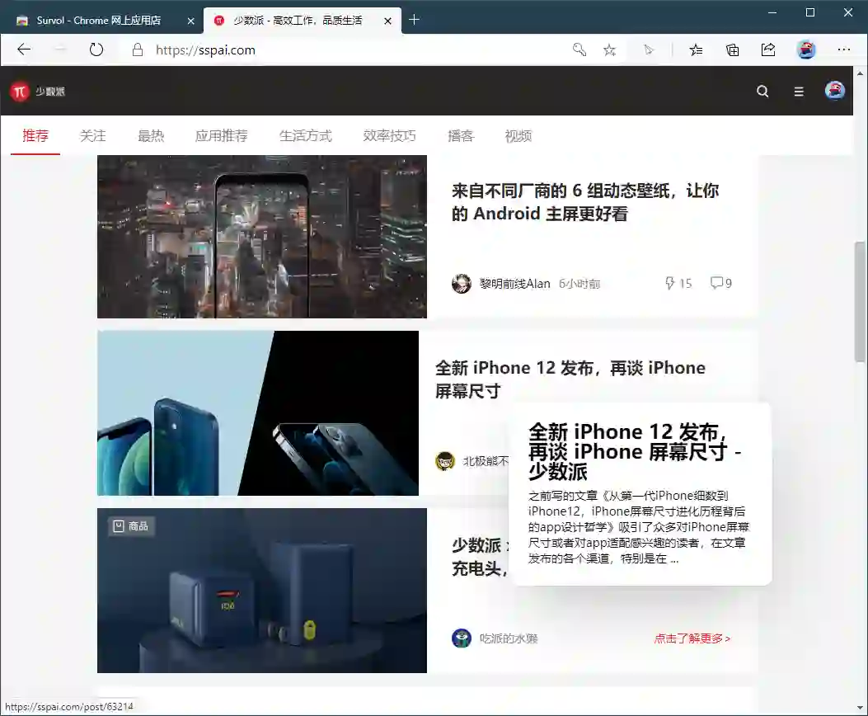Open the 全新 iPhone 12 发布 article title
This screenshot has width=868, height=716.
point(570,379)
